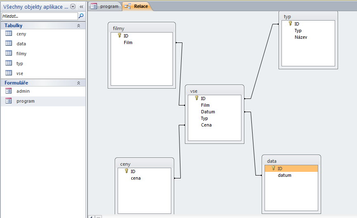Click the vse table icon in sidebar
This screenshot has width=357, height=218.
[9, 73]
